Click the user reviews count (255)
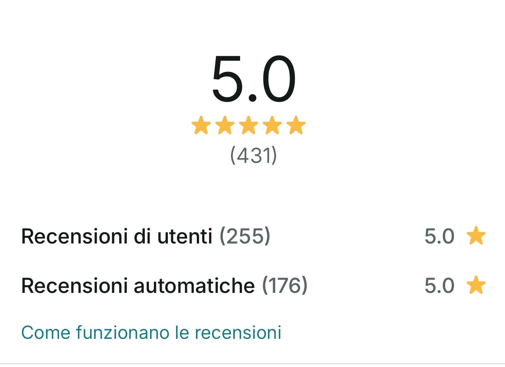505x367 pixels. tap(245, 237)
